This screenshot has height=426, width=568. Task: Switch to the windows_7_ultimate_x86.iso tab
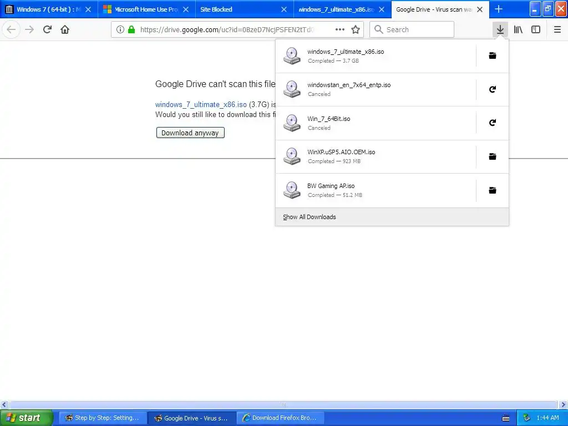coord(342,9)
